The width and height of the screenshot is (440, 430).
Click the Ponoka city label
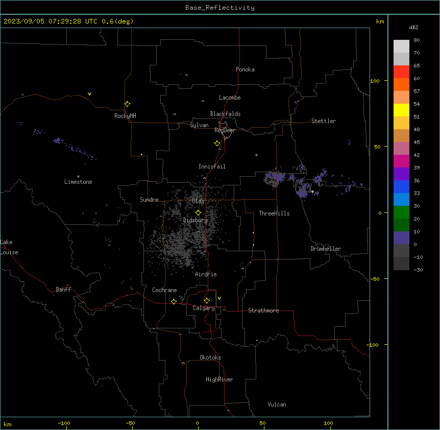point(245,69)
